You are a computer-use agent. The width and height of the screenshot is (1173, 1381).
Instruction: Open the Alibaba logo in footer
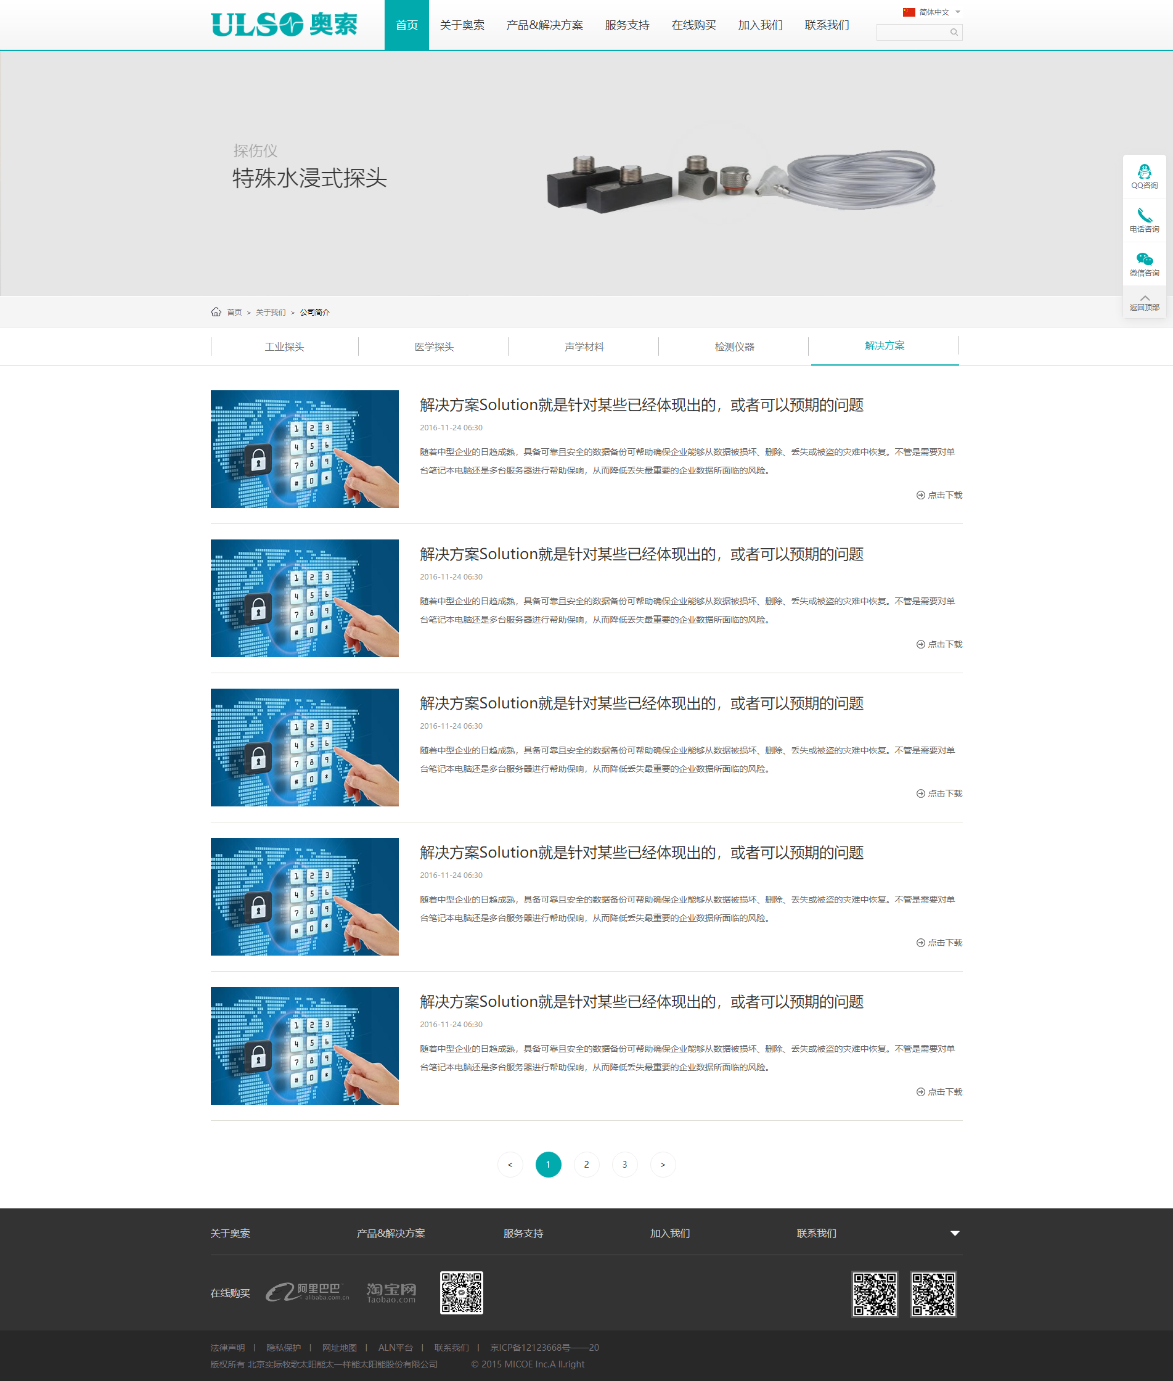coord(307,1292)
